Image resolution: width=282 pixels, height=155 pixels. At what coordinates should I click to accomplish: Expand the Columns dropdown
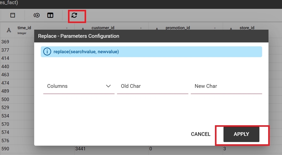pos(79,86)
